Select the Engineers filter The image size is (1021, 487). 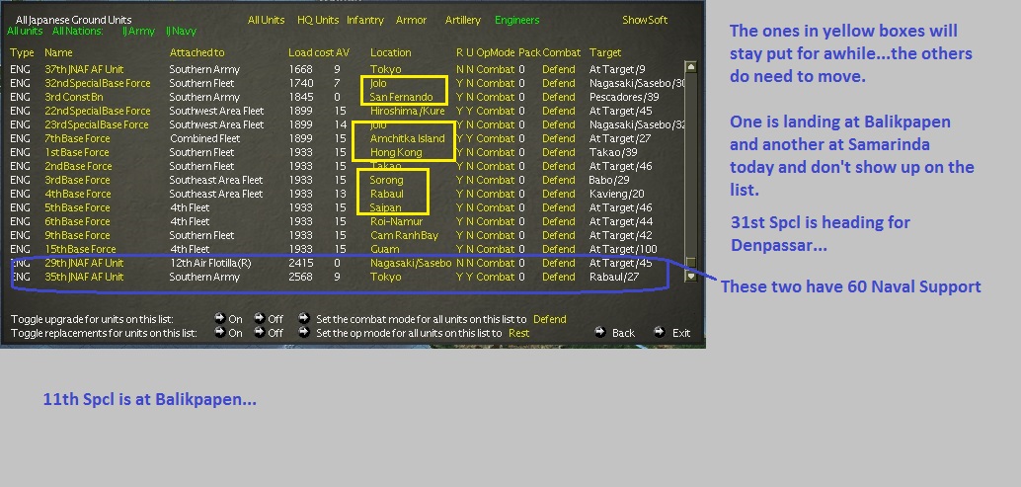point(517,20)
